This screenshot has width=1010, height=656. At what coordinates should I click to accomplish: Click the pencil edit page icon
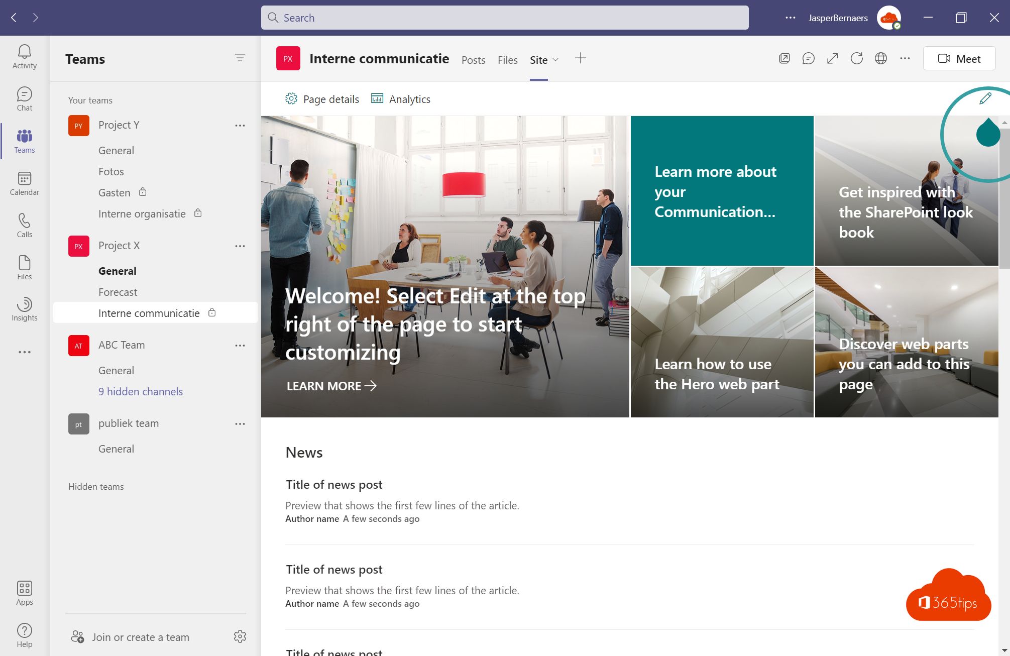(985, 98)
